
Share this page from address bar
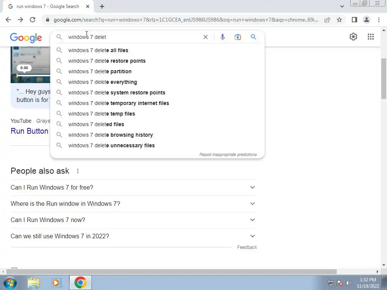pos(327,20)
